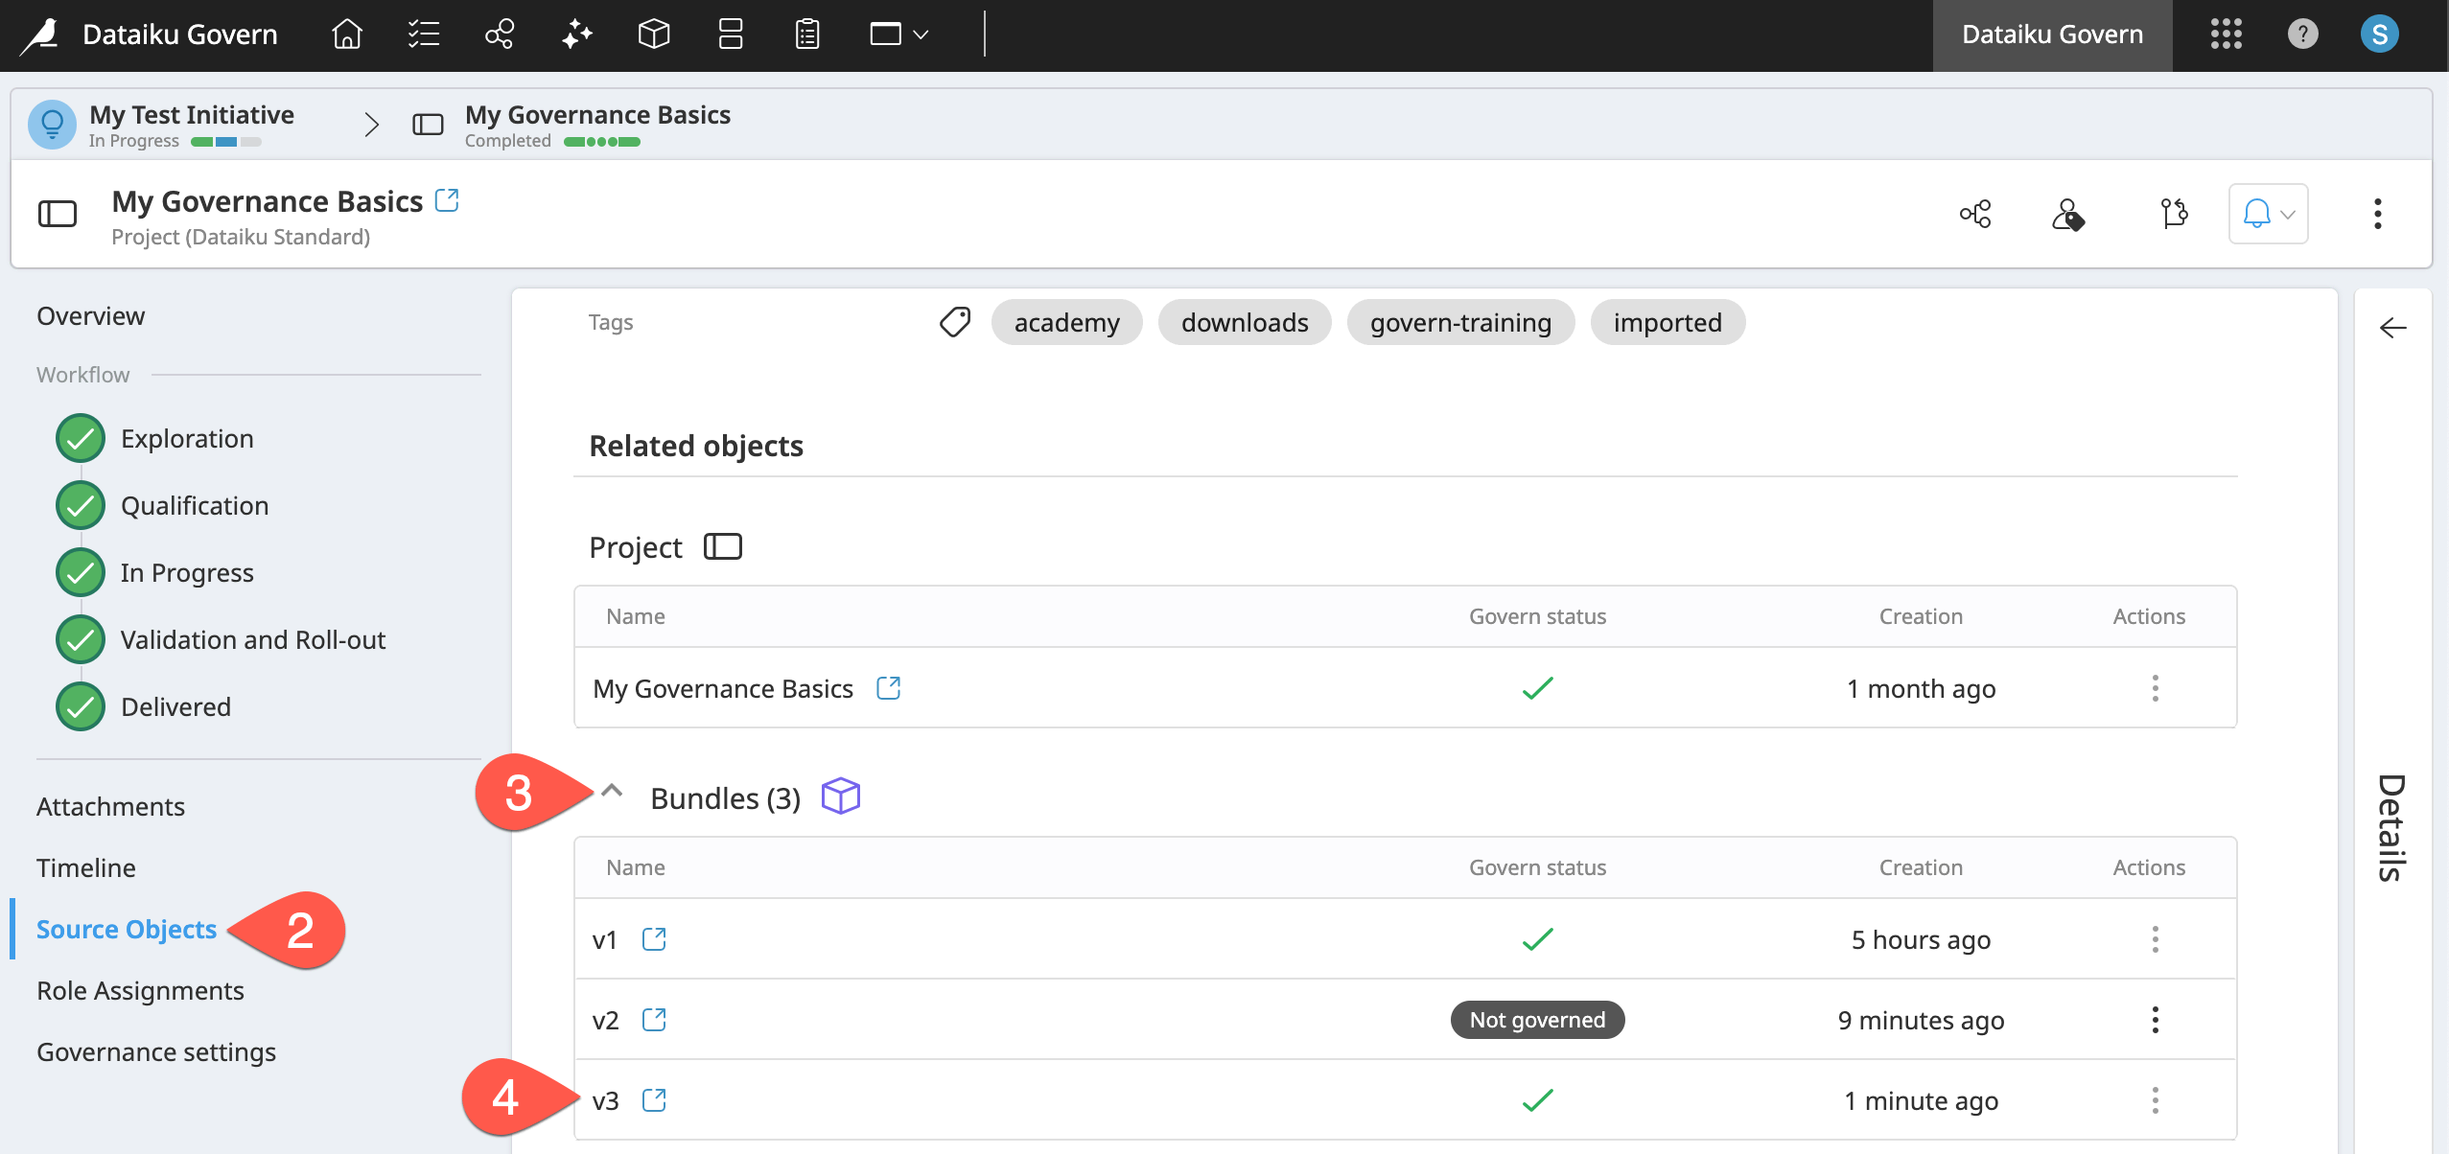Open the Exploration workflow step
2449x1154 pixels.
click(x=187, y=439)
